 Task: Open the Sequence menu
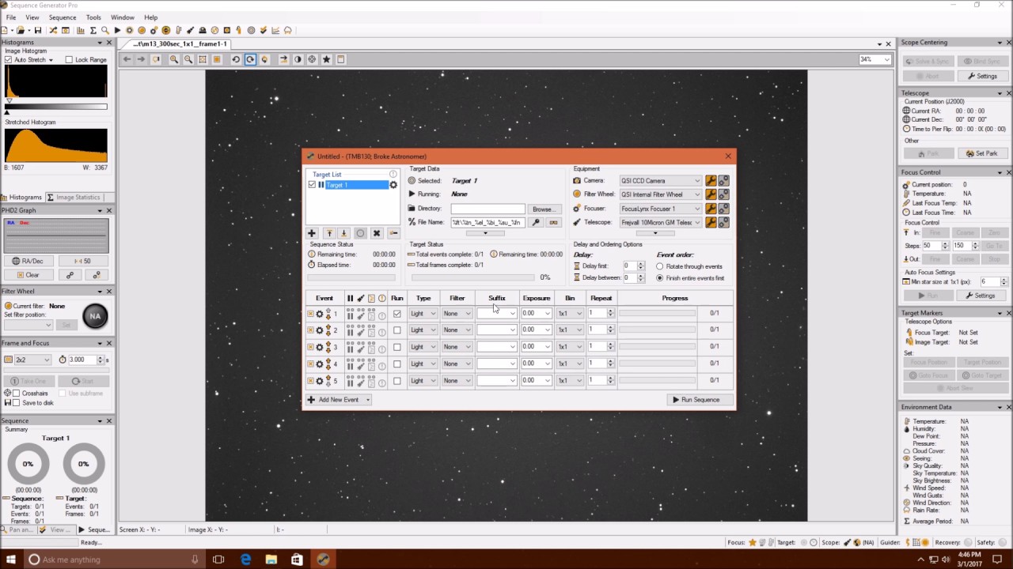pos(63,17)
